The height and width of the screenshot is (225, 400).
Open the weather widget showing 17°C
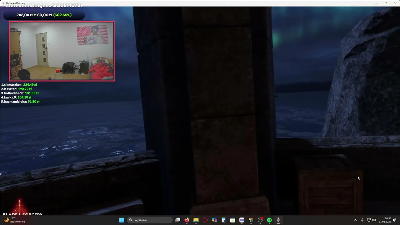[15, 220]
